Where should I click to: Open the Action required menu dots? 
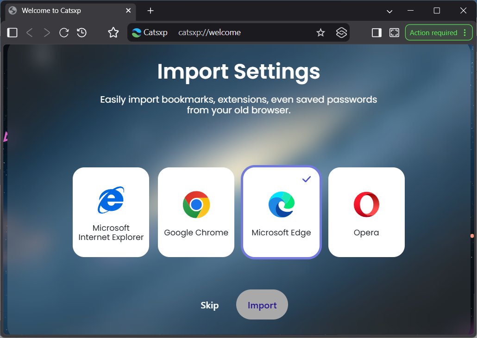click(x=465, y=32)
